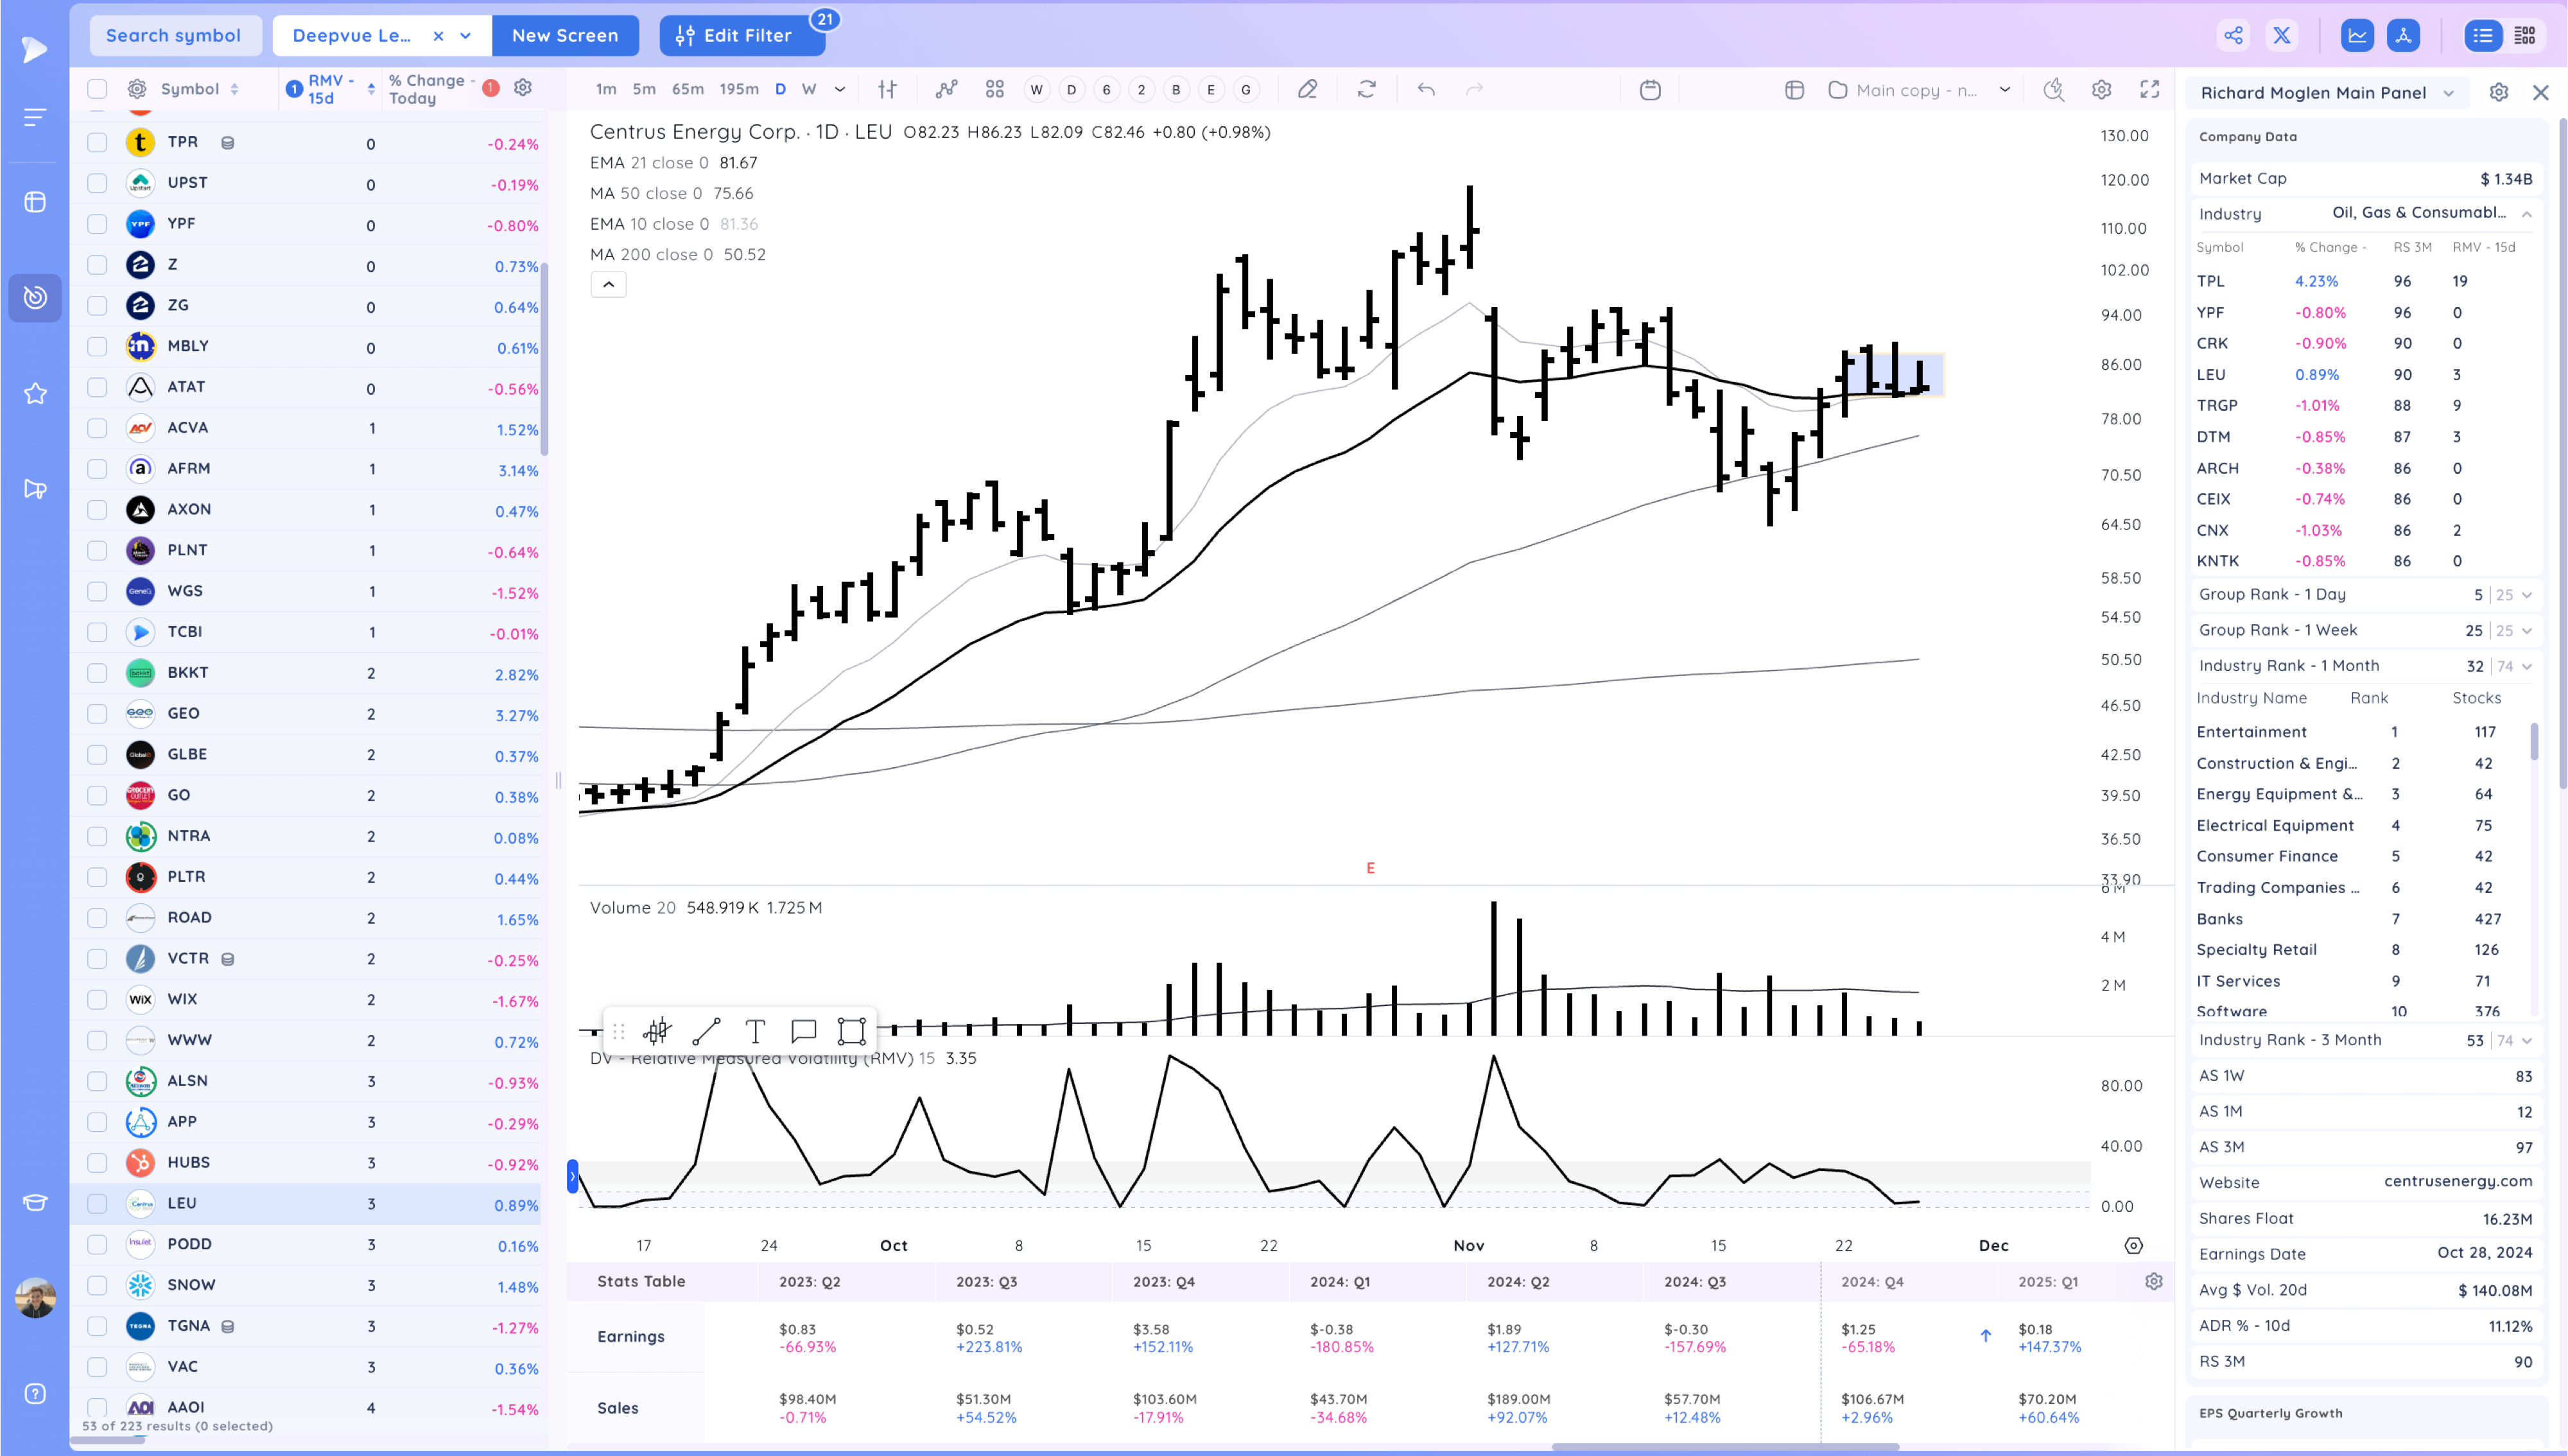Close the Deepvue screen tab X

coord(438,36)
